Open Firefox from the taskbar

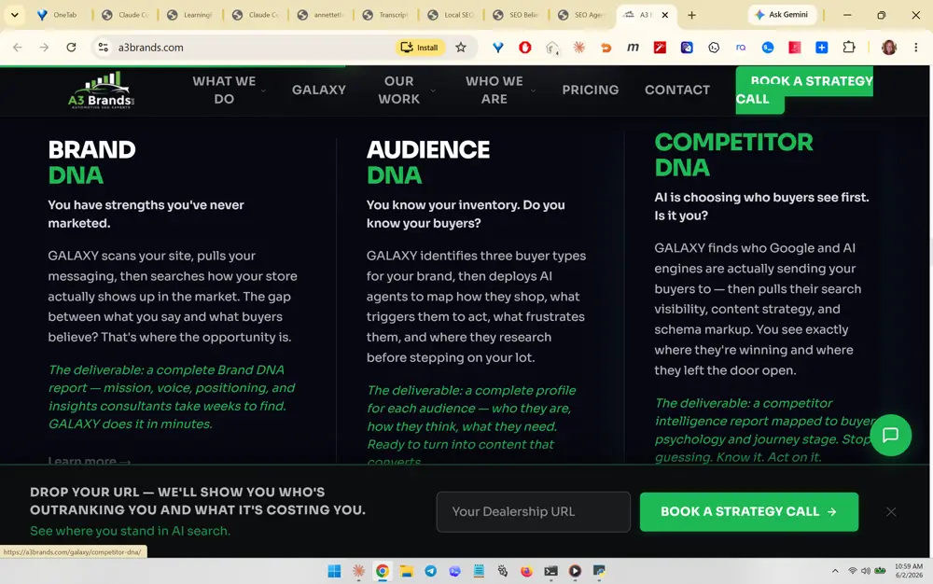click(526, 571)
